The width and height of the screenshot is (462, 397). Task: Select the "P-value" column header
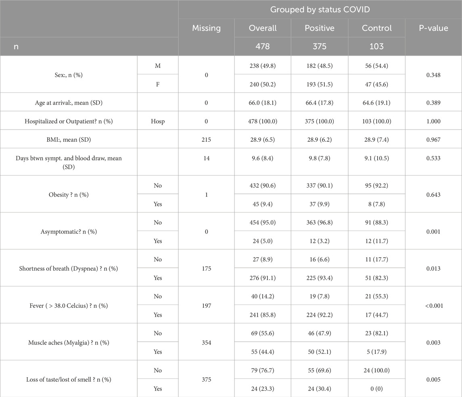coord(433,28)
